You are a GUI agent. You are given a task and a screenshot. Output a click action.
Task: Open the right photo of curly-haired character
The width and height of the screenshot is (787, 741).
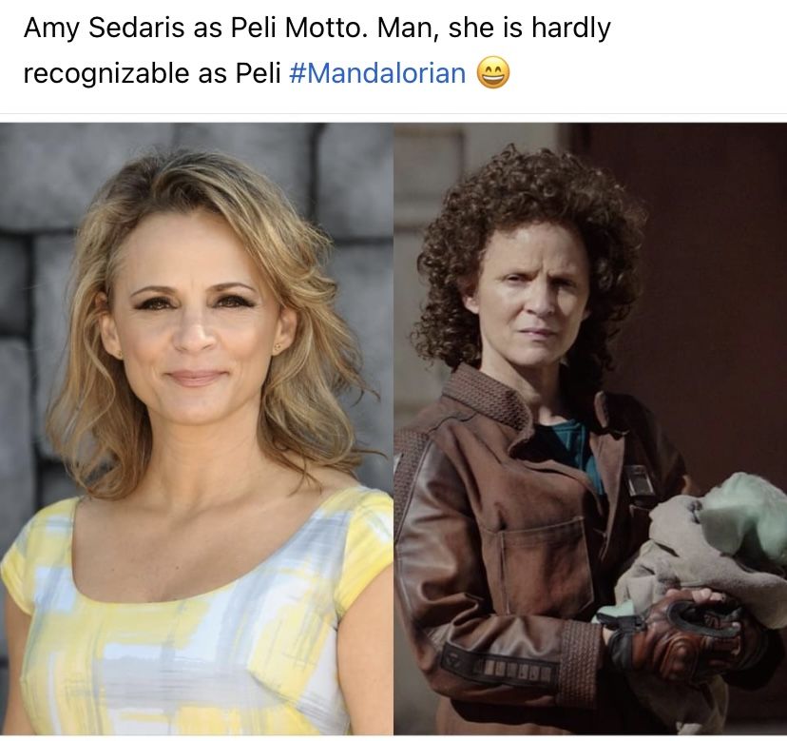(x=590, y=428)
